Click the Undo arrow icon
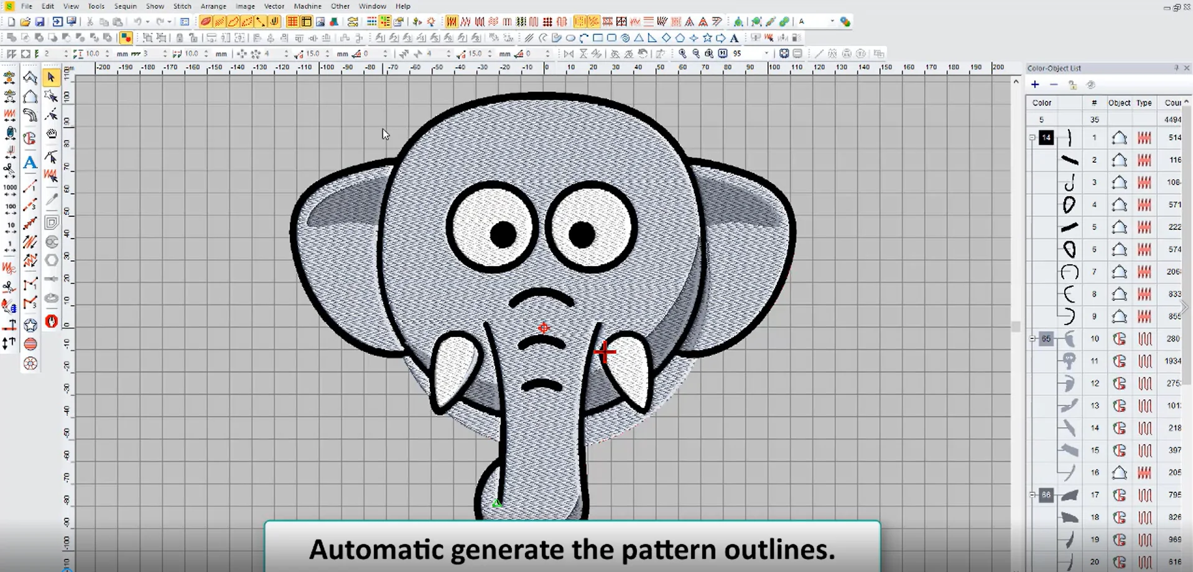This screenshot has height=572, width=1193. coord(137,22)
